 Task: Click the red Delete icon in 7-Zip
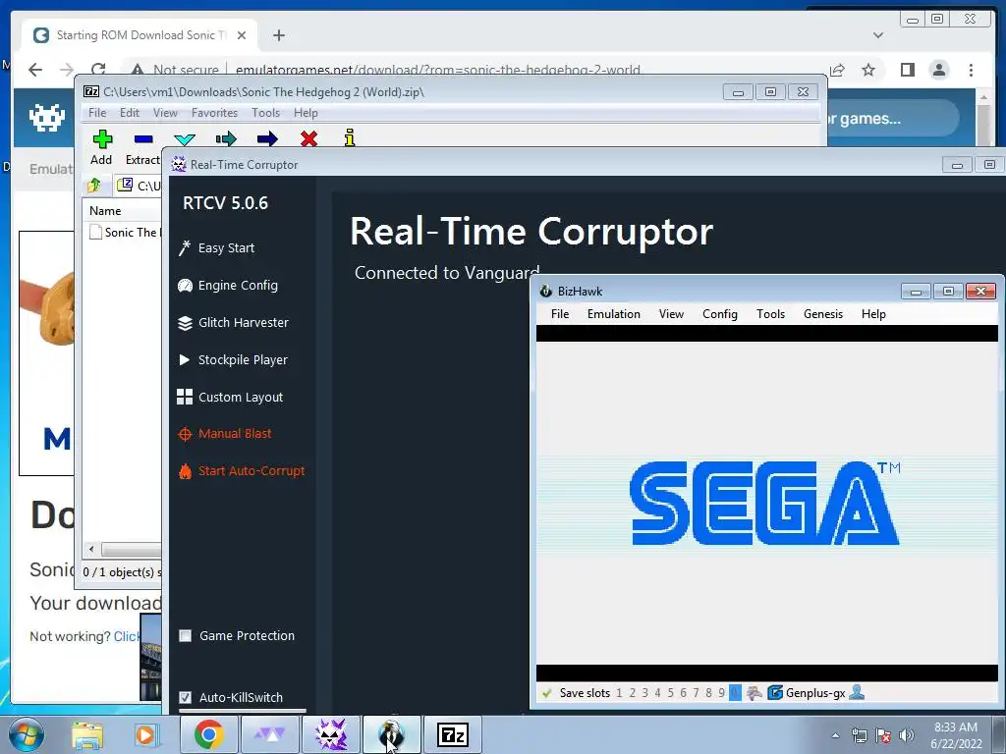click(308, 139)
